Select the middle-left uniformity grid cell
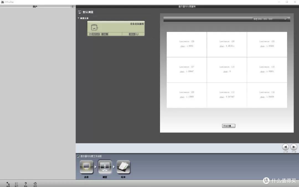Screen dimensions: 299x187 187,70
